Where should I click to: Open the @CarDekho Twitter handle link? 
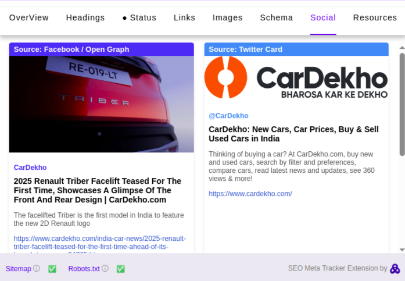[x=228, y=116]
